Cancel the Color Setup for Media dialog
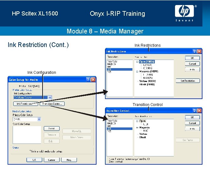Viewport: 210px width, 170px height. pos(52,160)
